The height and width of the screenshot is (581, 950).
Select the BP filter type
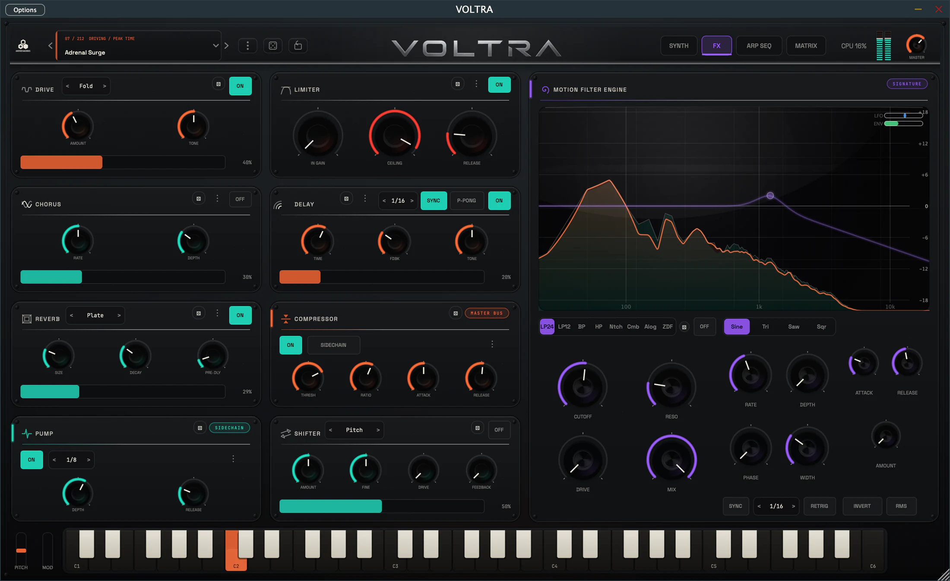pos(582,327)
